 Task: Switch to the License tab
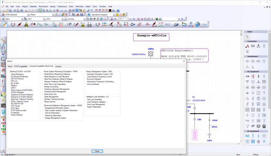click(58, 66)
